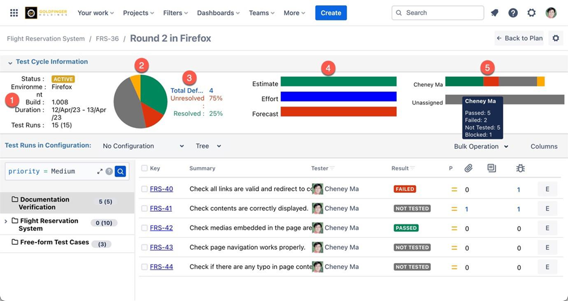
Task: Click the defects bug column icon
Action: tap(520, 168)
